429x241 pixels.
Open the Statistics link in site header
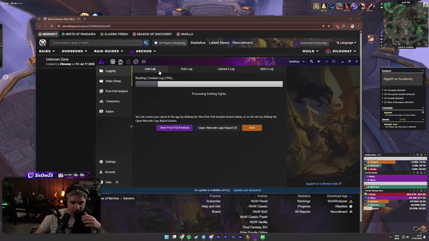[198, 43]
